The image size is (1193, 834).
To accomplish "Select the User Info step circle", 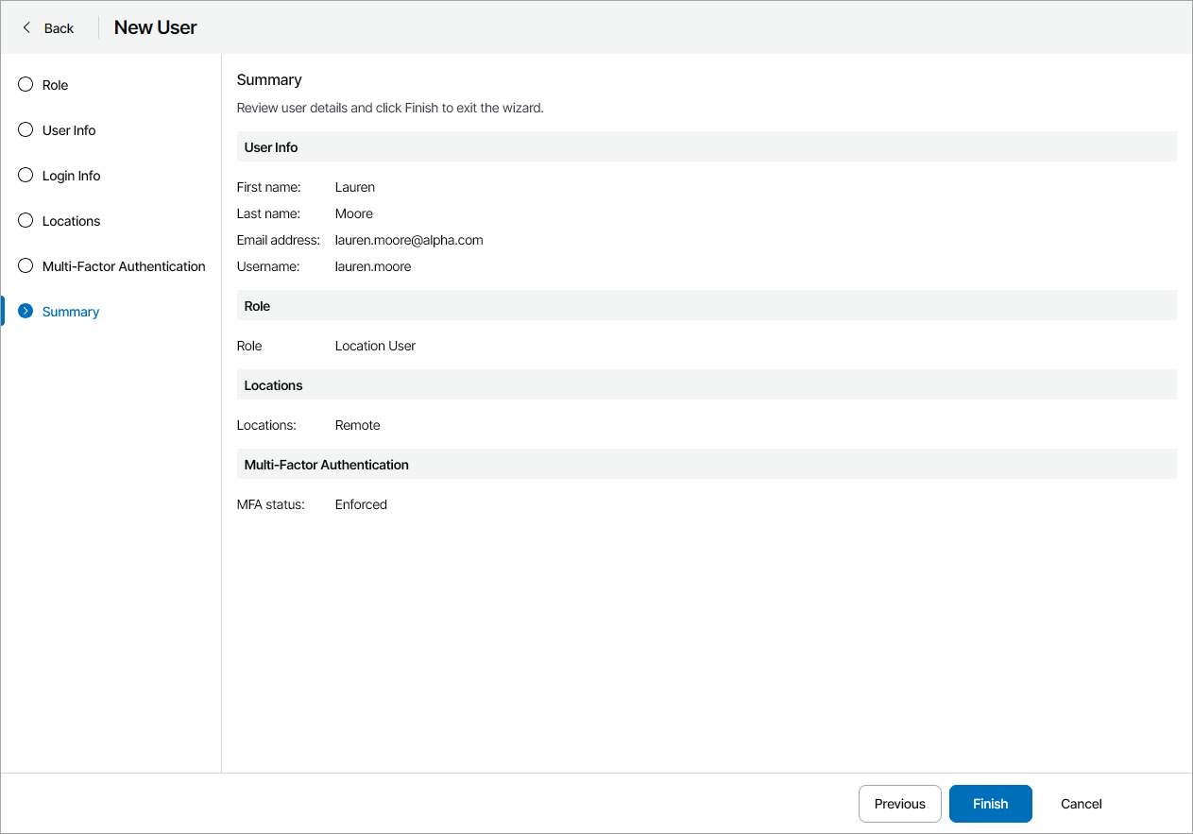I will pos(25,129).
